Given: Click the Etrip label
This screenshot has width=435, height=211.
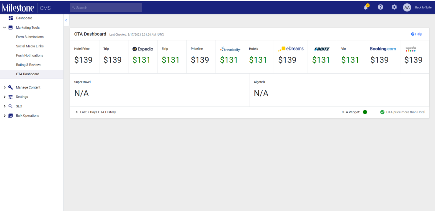Looking at the screenshot, I should [165, 49].
